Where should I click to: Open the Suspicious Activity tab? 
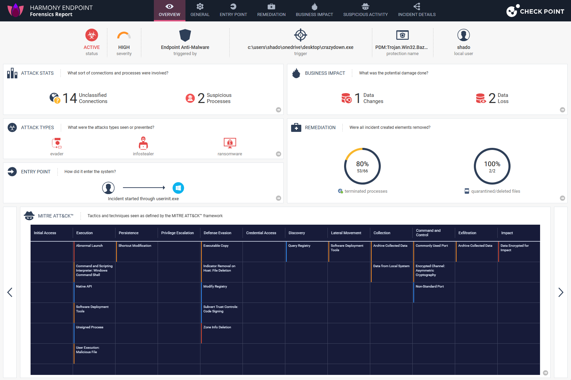click(365, 11)
